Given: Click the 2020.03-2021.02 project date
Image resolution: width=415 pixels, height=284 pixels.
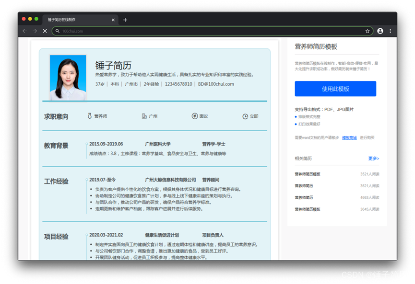Looking at the screenshot, I should coord(106,235).
